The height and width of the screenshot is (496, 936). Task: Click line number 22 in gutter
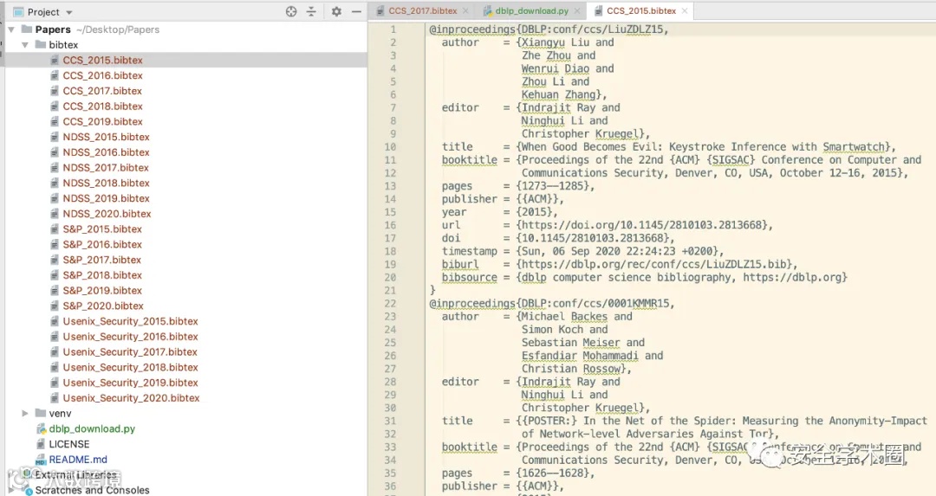click(390, 304)
